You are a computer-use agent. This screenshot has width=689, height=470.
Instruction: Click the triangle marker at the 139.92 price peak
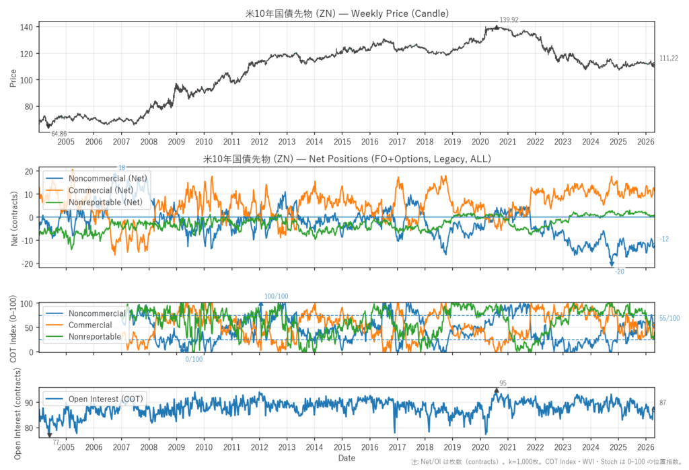click(497, 28)
